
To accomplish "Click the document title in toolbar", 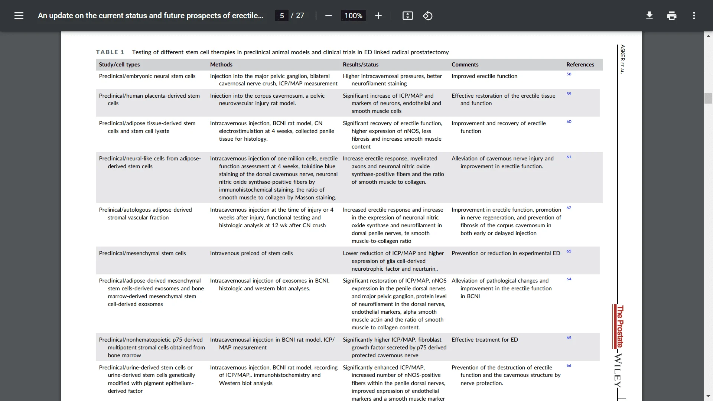I will (x=150, y=16).
